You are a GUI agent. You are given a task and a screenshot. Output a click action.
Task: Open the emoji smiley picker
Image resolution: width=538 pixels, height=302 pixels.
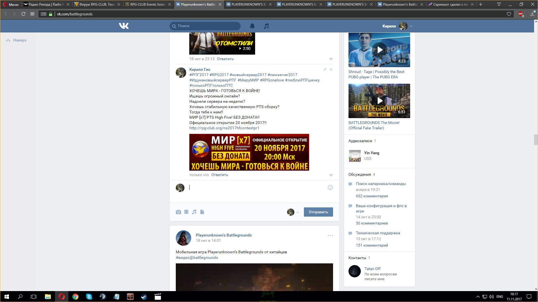tap(330, 188)
